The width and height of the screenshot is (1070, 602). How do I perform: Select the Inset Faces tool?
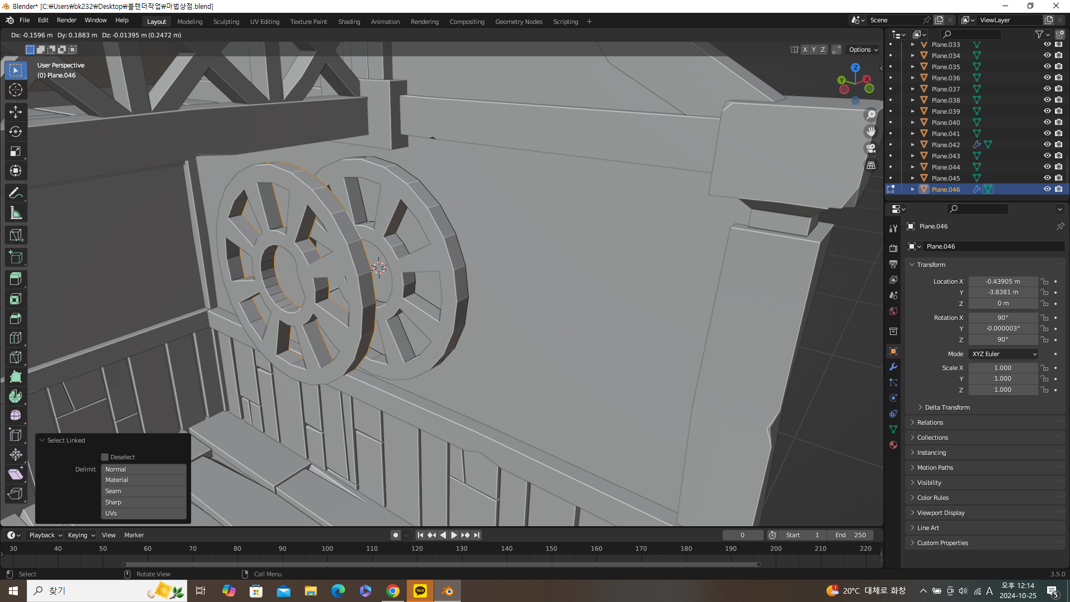coord(16,299)
